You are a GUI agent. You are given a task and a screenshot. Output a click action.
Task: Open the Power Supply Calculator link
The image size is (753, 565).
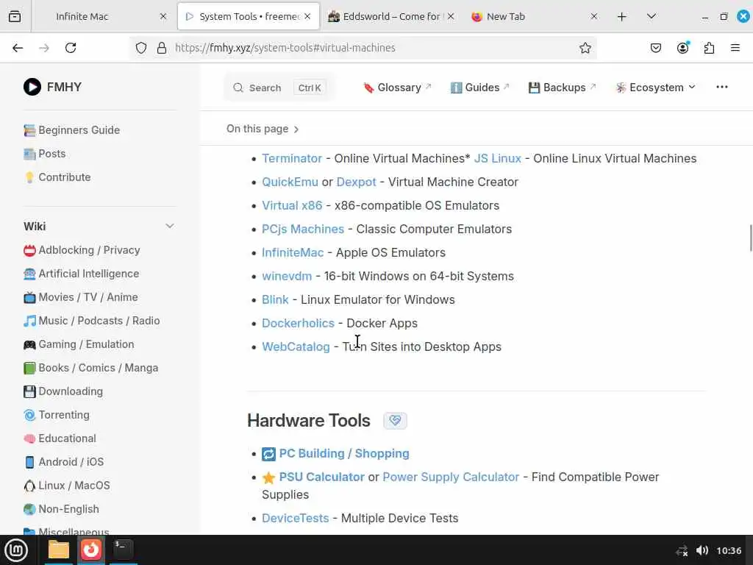click(x=451, y=477)
